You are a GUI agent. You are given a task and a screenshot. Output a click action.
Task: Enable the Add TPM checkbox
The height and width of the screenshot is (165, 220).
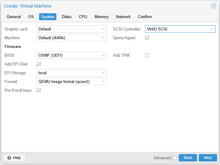pyautogui.click(x=147, y=55)
